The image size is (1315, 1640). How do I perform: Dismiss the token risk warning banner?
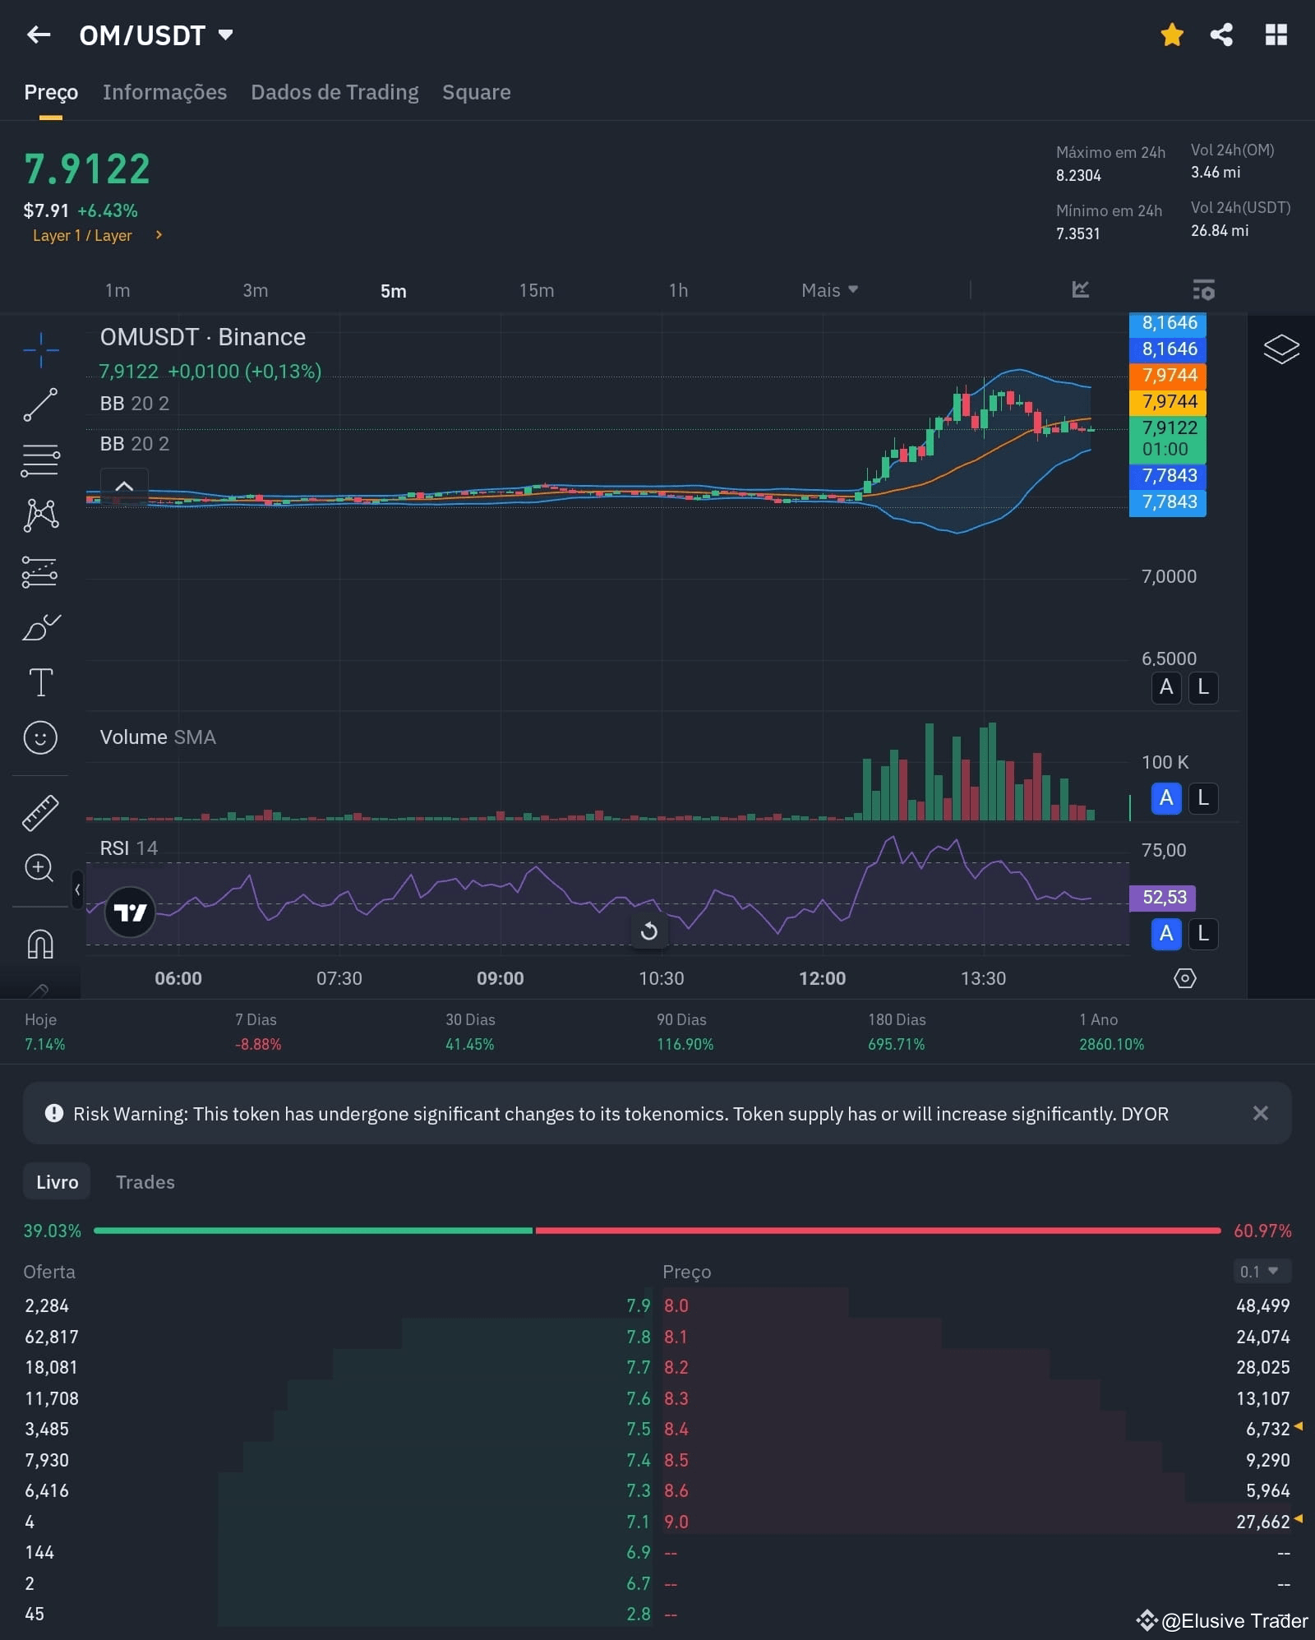tap(1260, 1114)
